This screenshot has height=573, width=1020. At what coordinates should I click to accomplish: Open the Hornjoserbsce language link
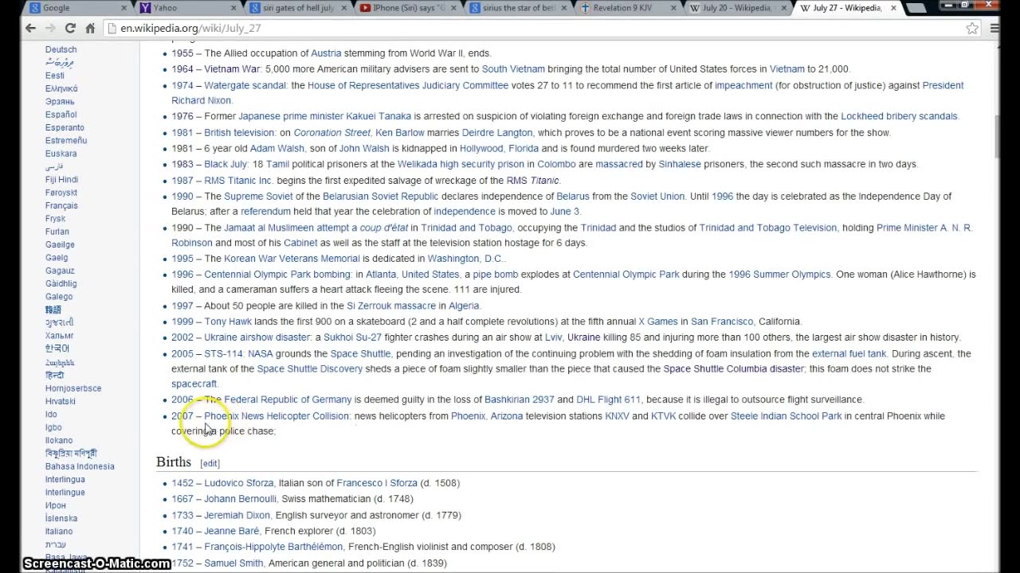click(x=73, y=388)
